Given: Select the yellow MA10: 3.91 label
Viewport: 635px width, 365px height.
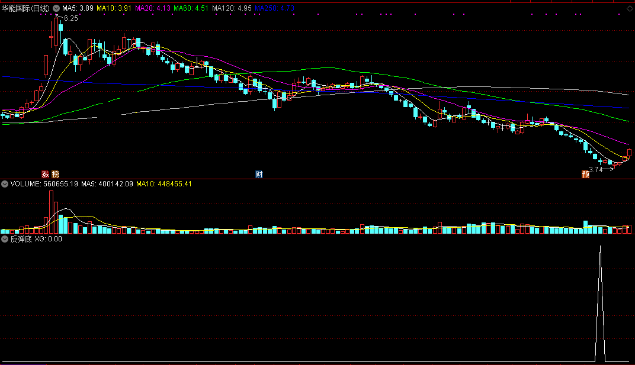Looking at the screenshot, I should coord(114,8).
